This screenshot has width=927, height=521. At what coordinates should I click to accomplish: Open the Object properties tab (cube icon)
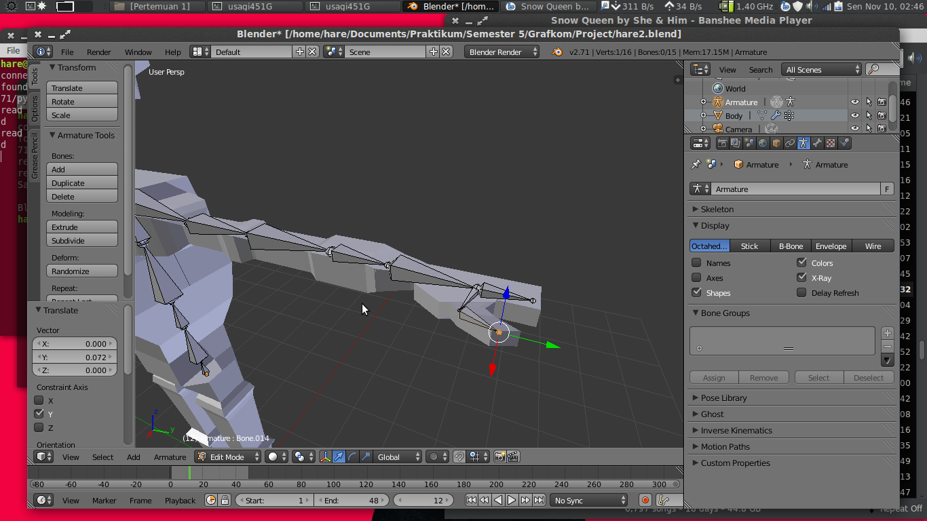[776, 143]
